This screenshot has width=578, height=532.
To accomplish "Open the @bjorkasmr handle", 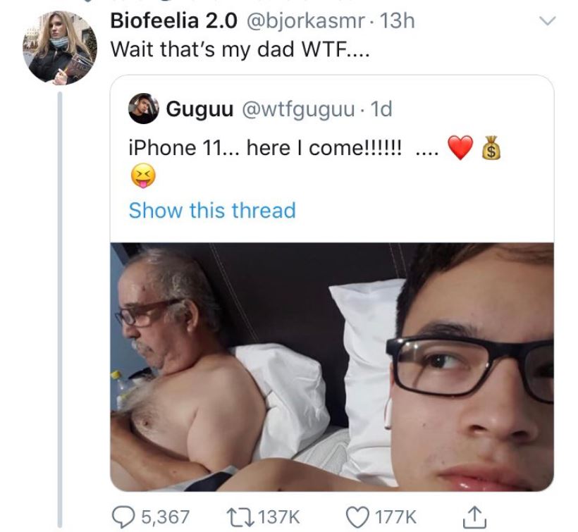I will pyautogui.click(x=307, y=22).
